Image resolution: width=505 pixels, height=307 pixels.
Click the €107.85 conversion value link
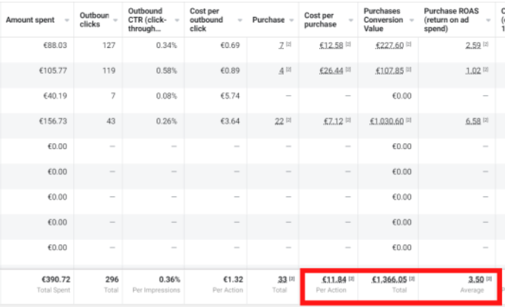(x=390, y=71)
